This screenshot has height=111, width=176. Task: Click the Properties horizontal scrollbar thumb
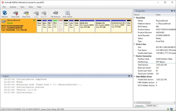(x=143, y=103)
